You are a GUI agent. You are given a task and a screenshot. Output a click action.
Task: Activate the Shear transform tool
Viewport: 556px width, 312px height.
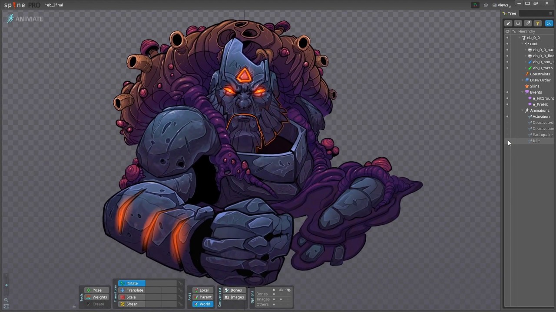coord(132,304)
